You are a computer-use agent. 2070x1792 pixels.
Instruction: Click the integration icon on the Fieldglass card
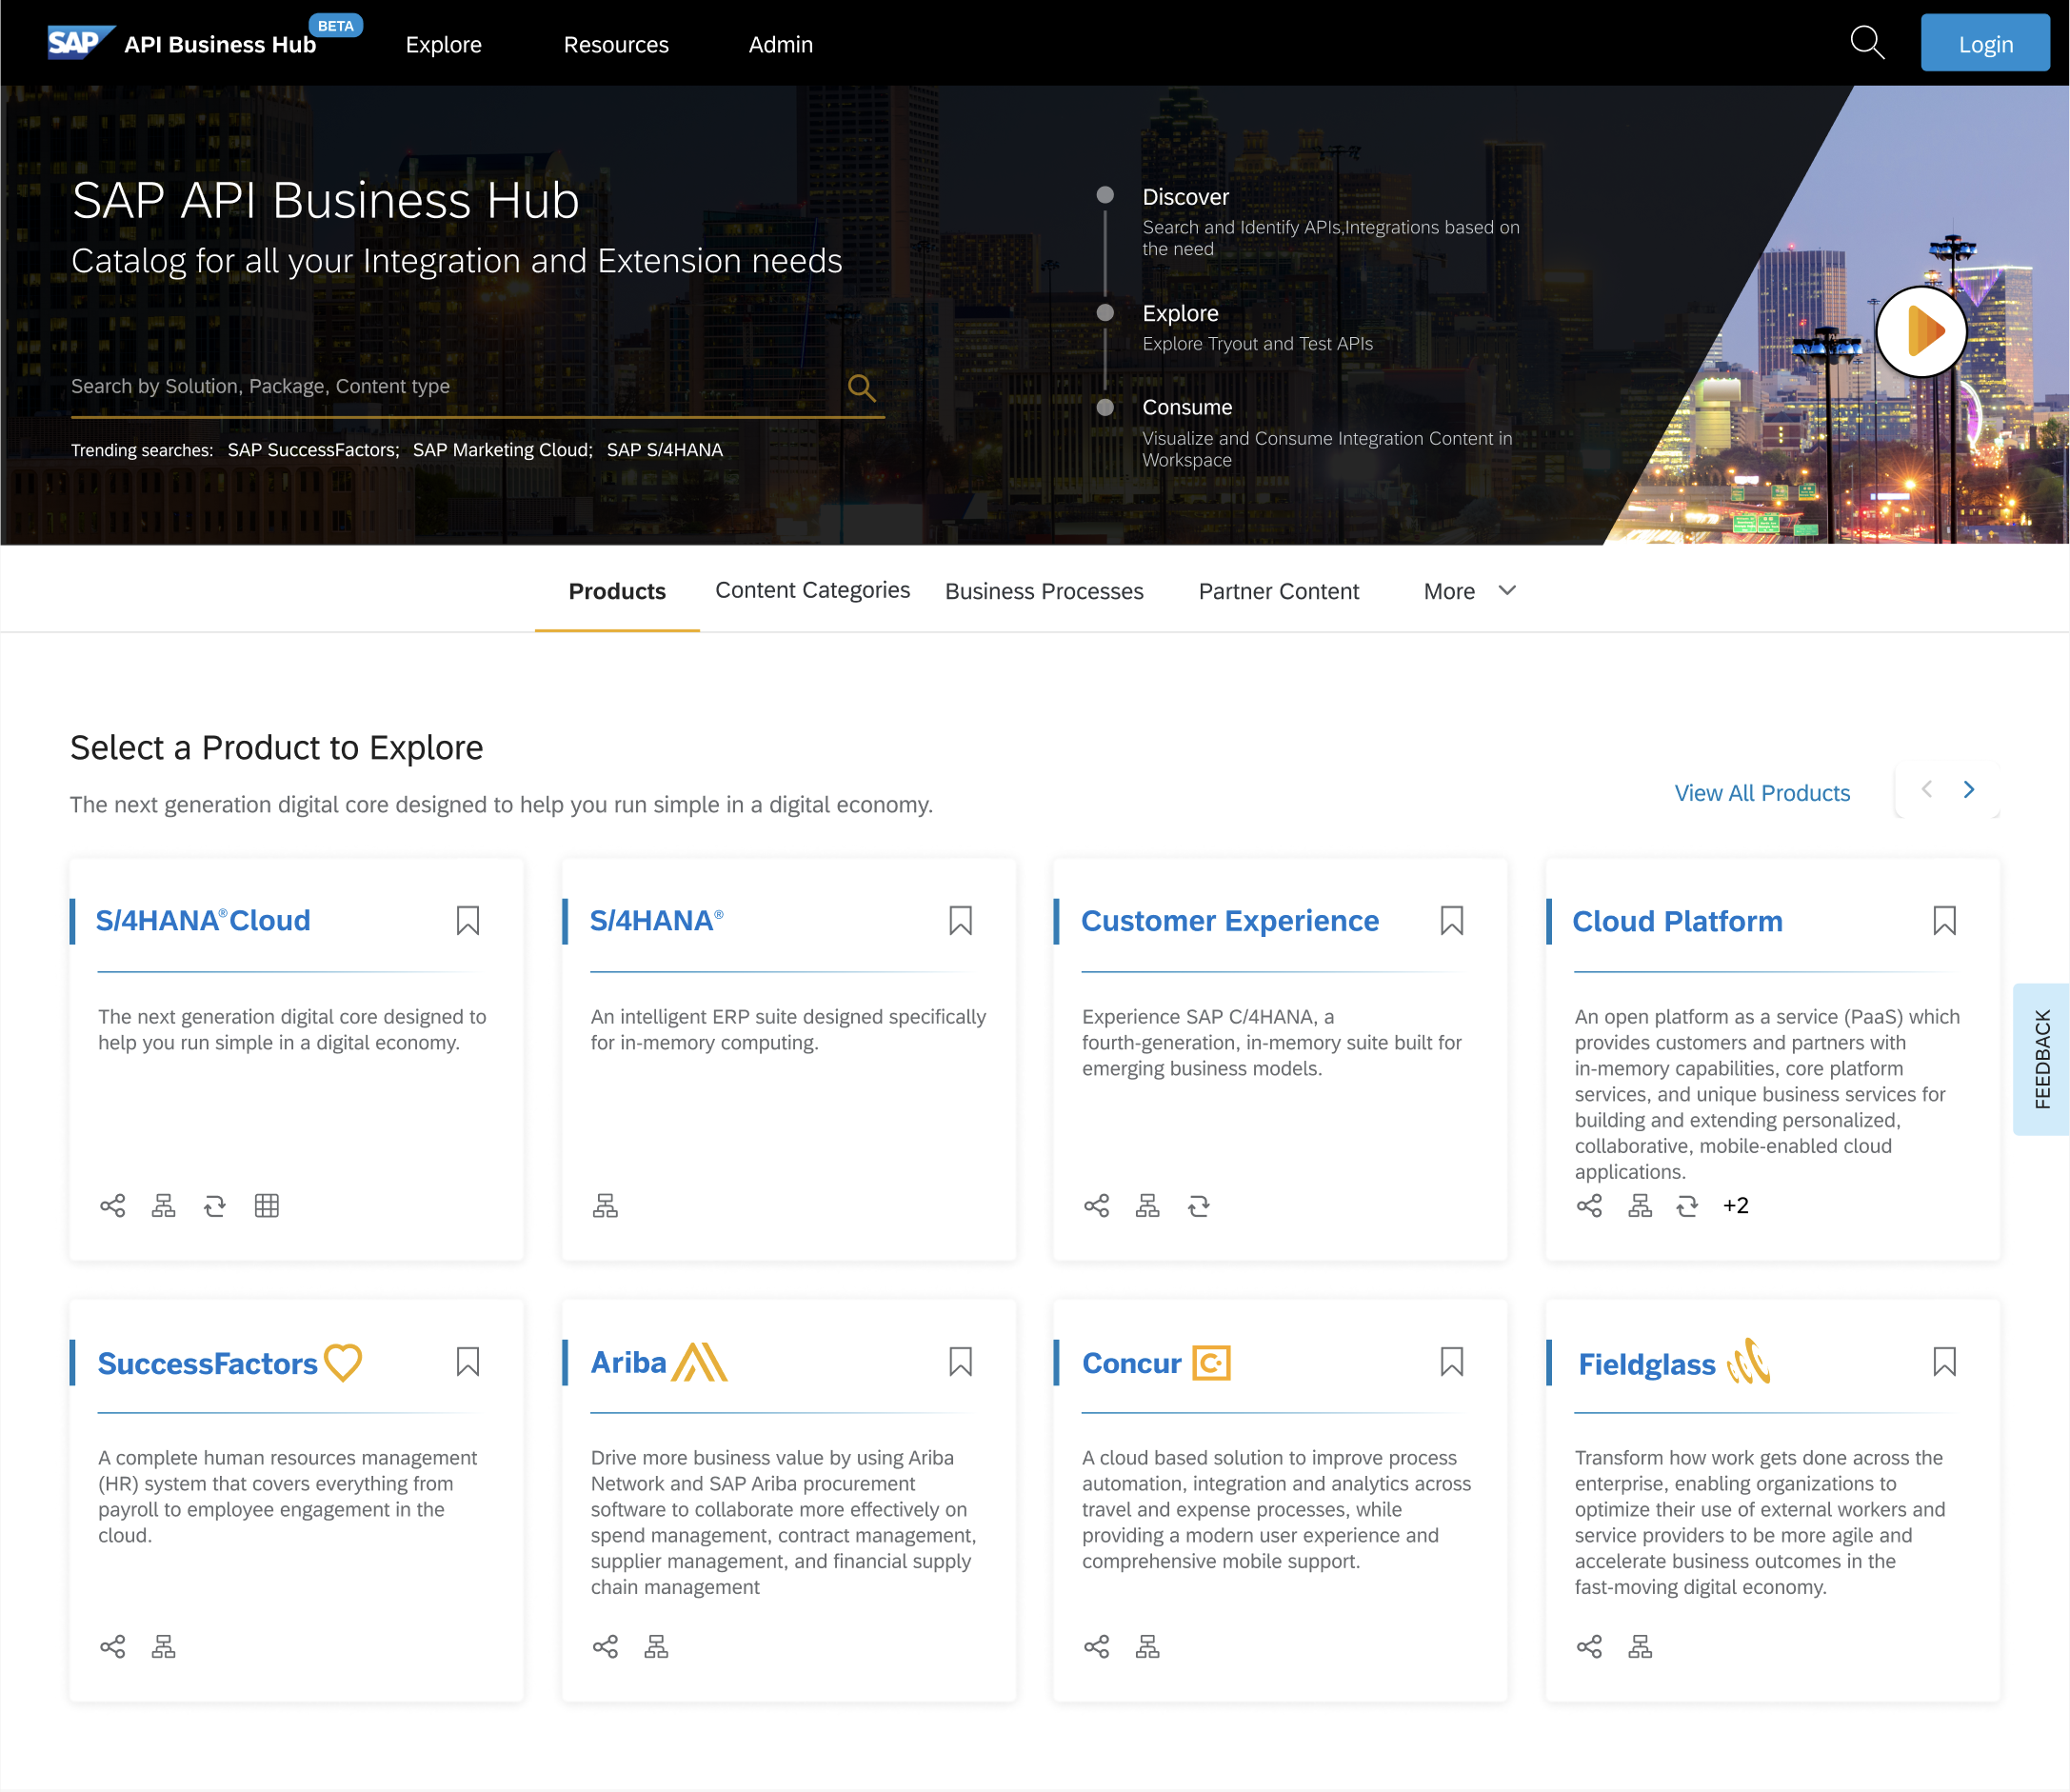pyautogui.click(x=1640, y=1646)
